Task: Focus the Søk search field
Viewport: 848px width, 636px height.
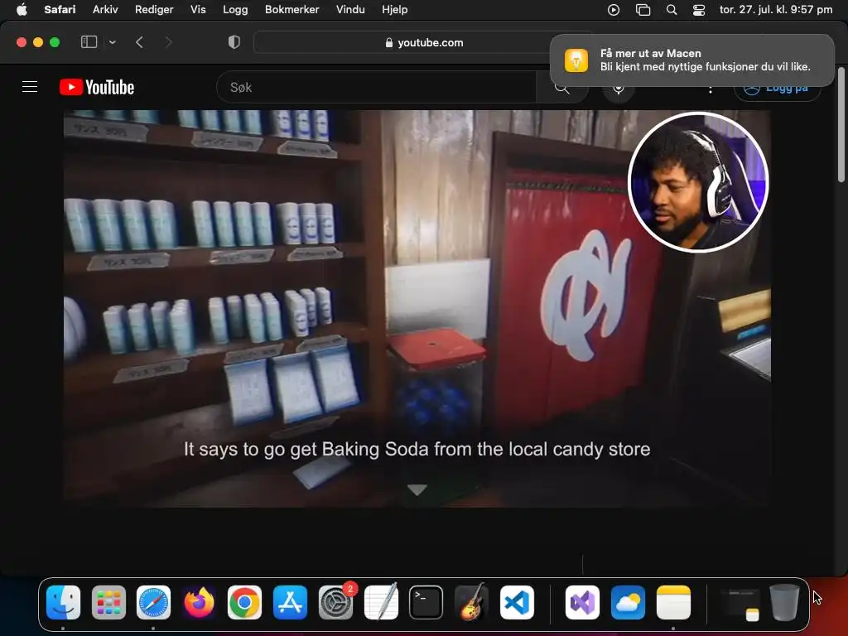Action: click(x=377, y=87)
